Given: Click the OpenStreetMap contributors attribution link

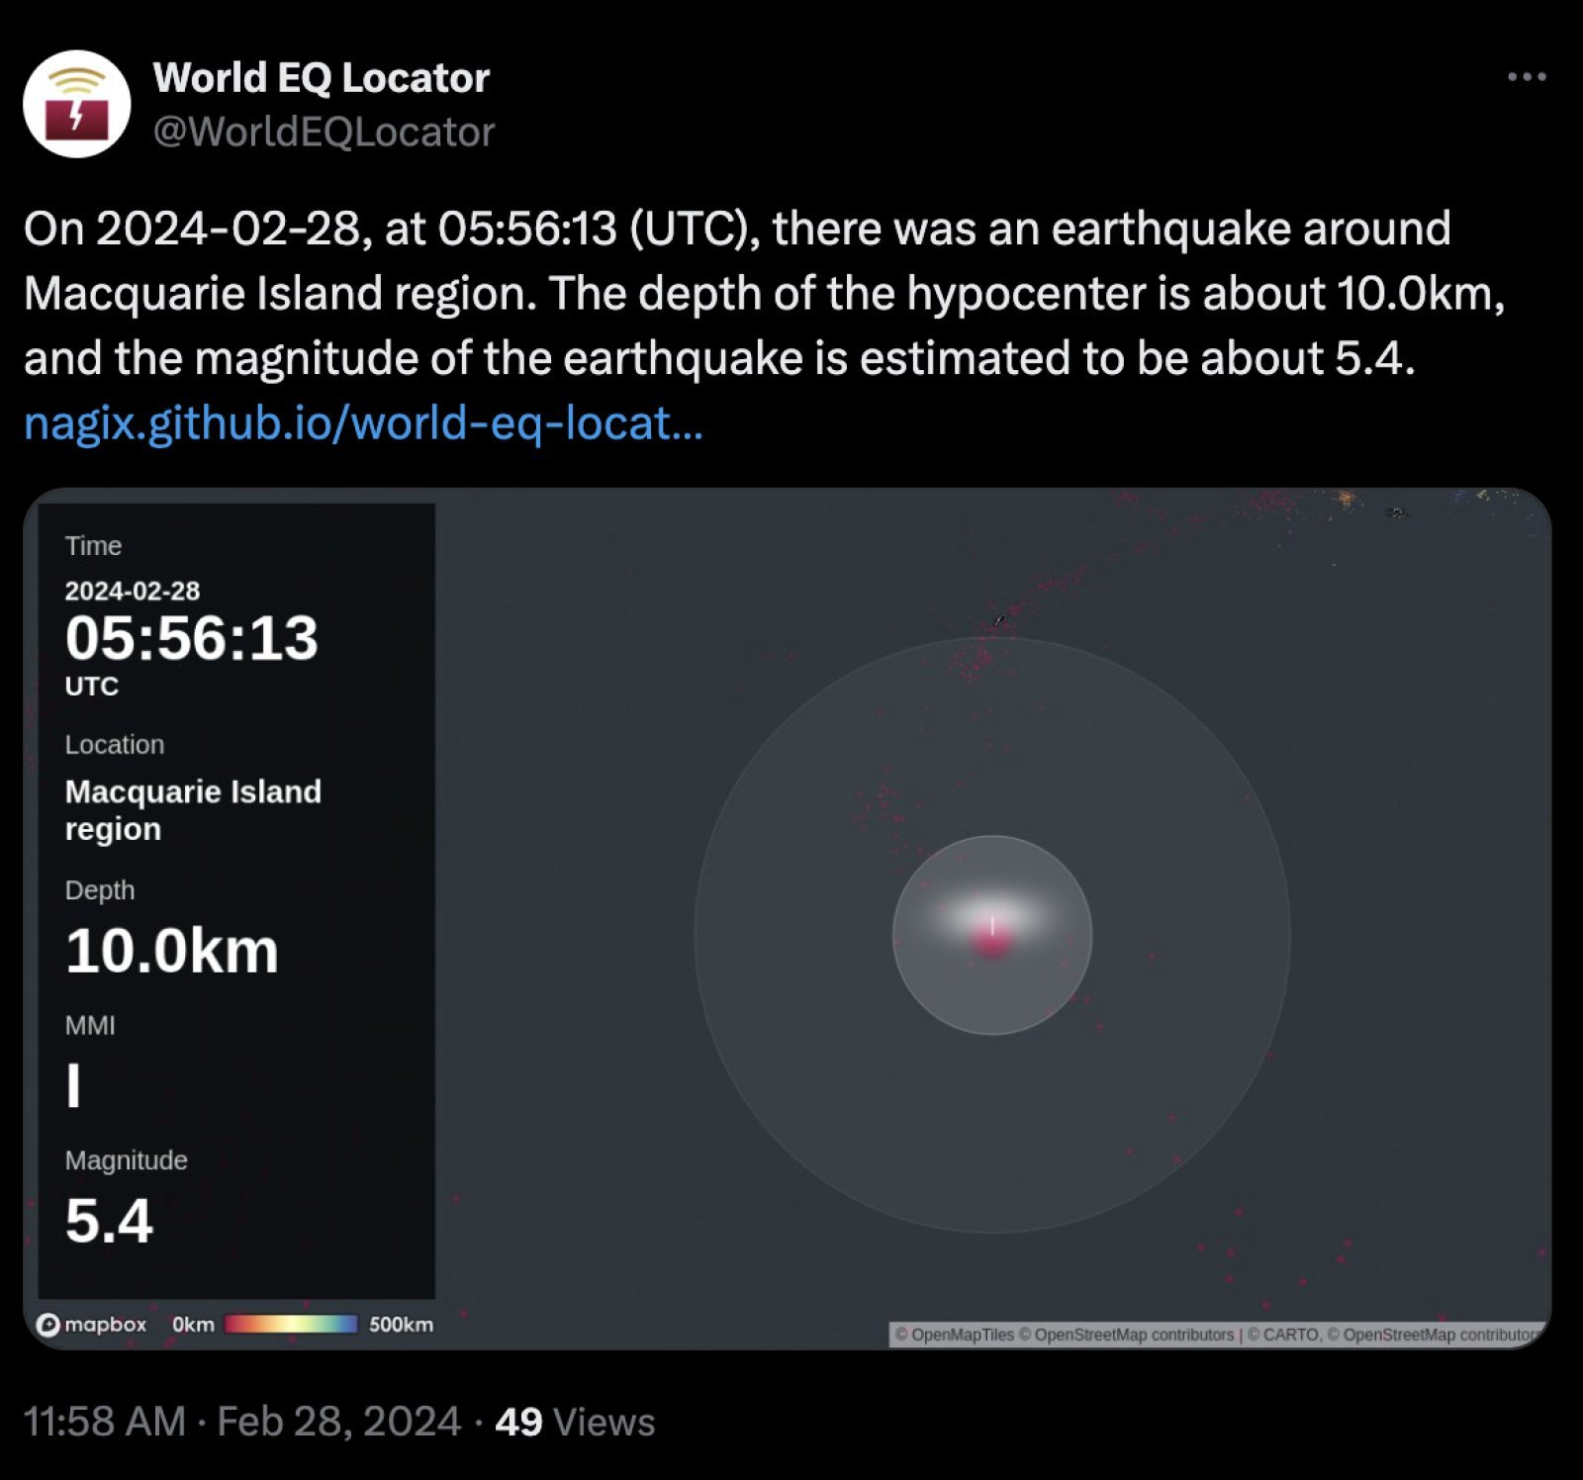Looking at the screenshot, I should coord(1128,1334).
